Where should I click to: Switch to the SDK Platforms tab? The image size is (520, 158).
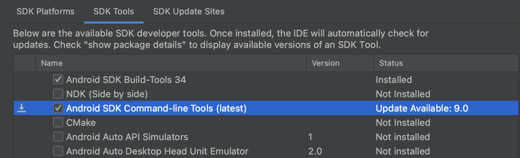click(x=45, y=11)
